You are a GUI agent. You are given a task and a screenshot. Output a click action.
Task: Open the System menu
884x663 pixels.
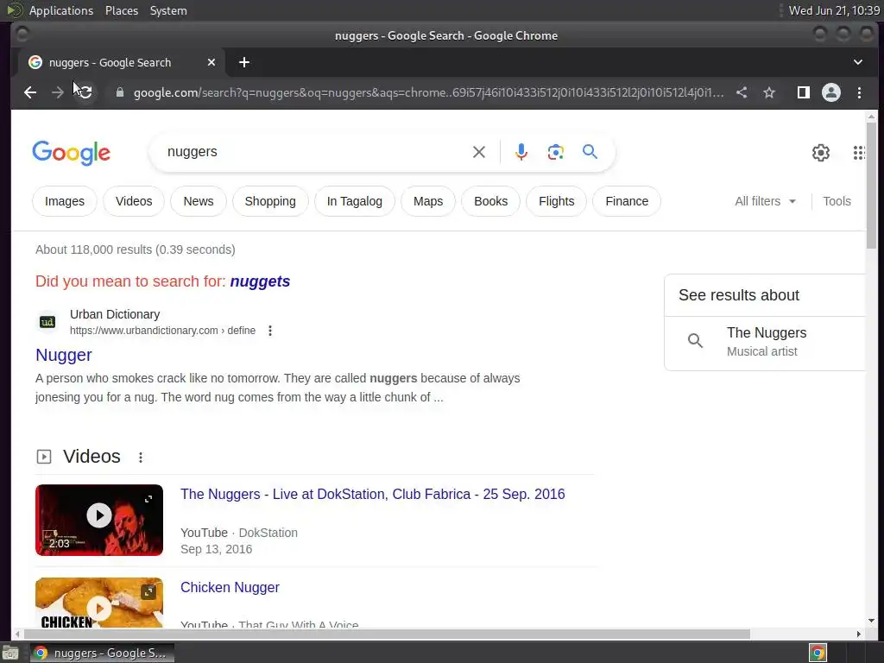pyautogui.click(x=168, y=10)
